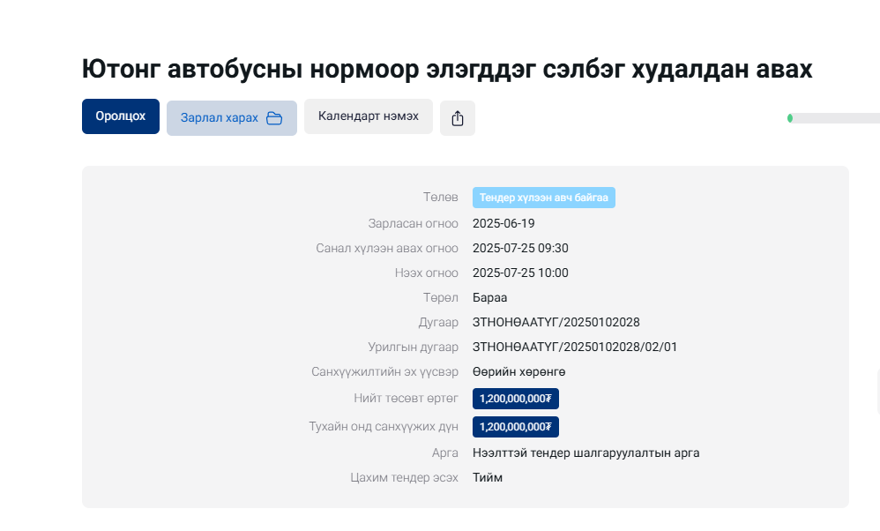Screen dimensions: 880x531
Task: Click the Дугаар label
Action: (438, 322)
